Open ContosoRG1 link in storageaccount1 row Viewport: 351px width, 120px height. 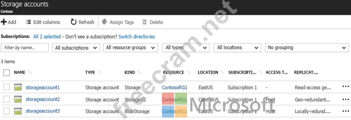pyautogui.click(x=175, y=88)
